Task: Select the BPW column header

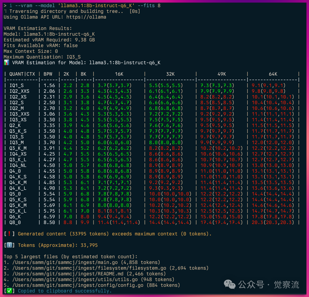Action: (48, 74)
